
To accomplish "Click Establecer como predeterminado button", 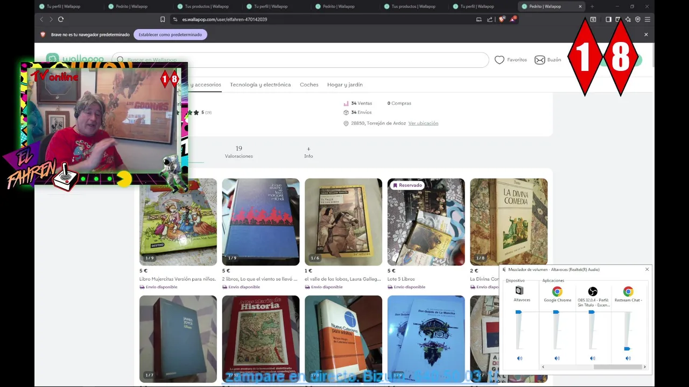I will (x=170, y=34).
